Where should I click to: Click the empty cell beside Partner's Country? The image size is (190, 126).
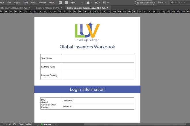(x=98, y=75)
